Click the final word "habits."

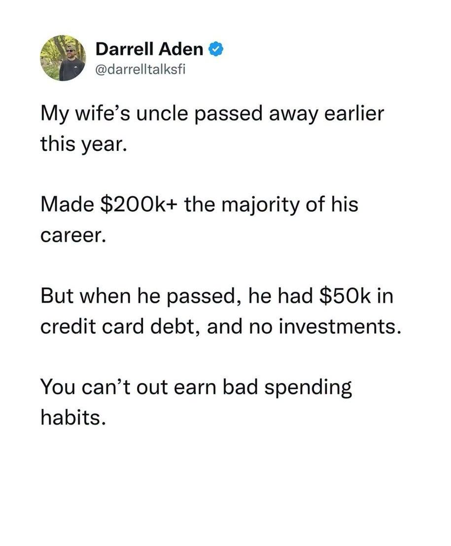click(73, 417)
